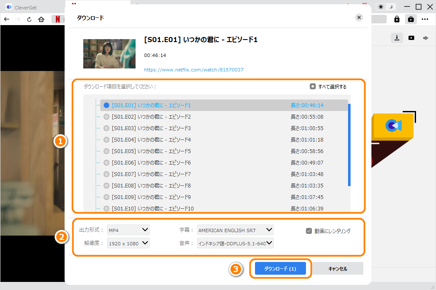Click the episode thumbnail image
Viewport: 436px width, 290px height.
point(109,54)
